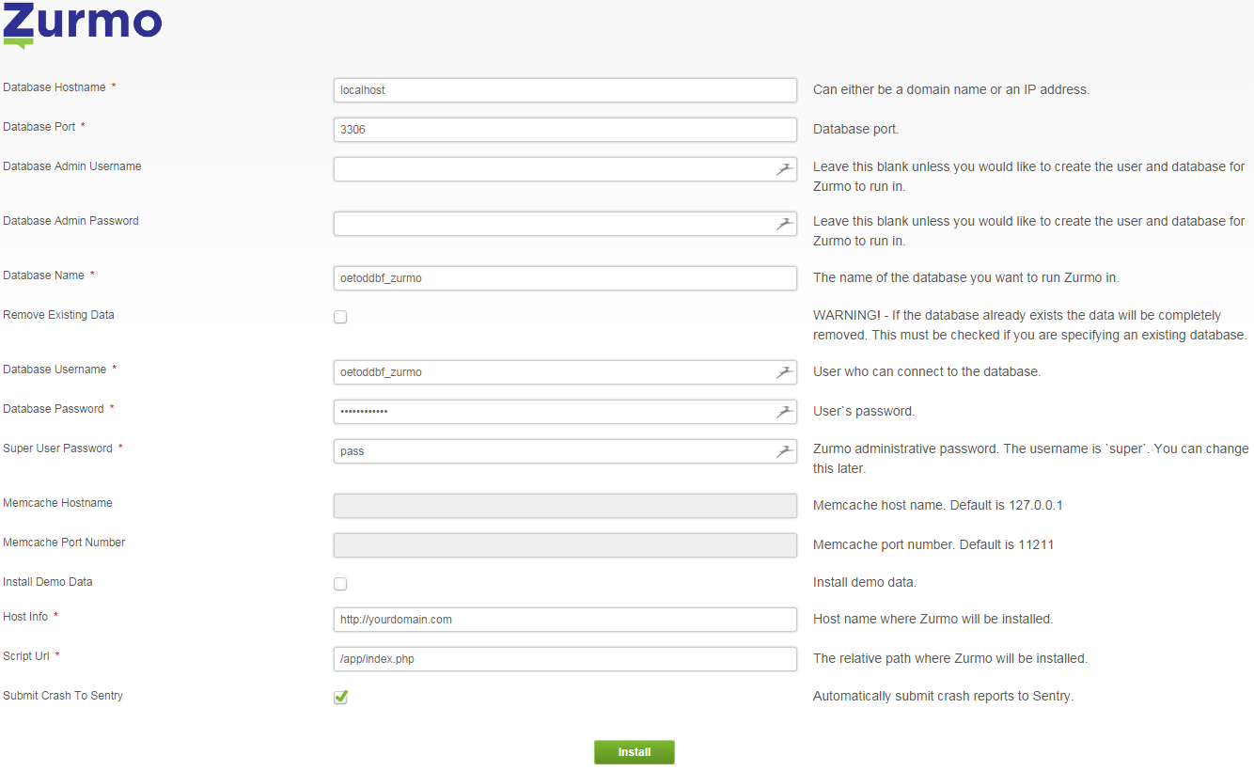Screen dimensions: 1254x771
Task: Click text 'Host name where Zurmo will be installed.'
Action: [933, 620]
